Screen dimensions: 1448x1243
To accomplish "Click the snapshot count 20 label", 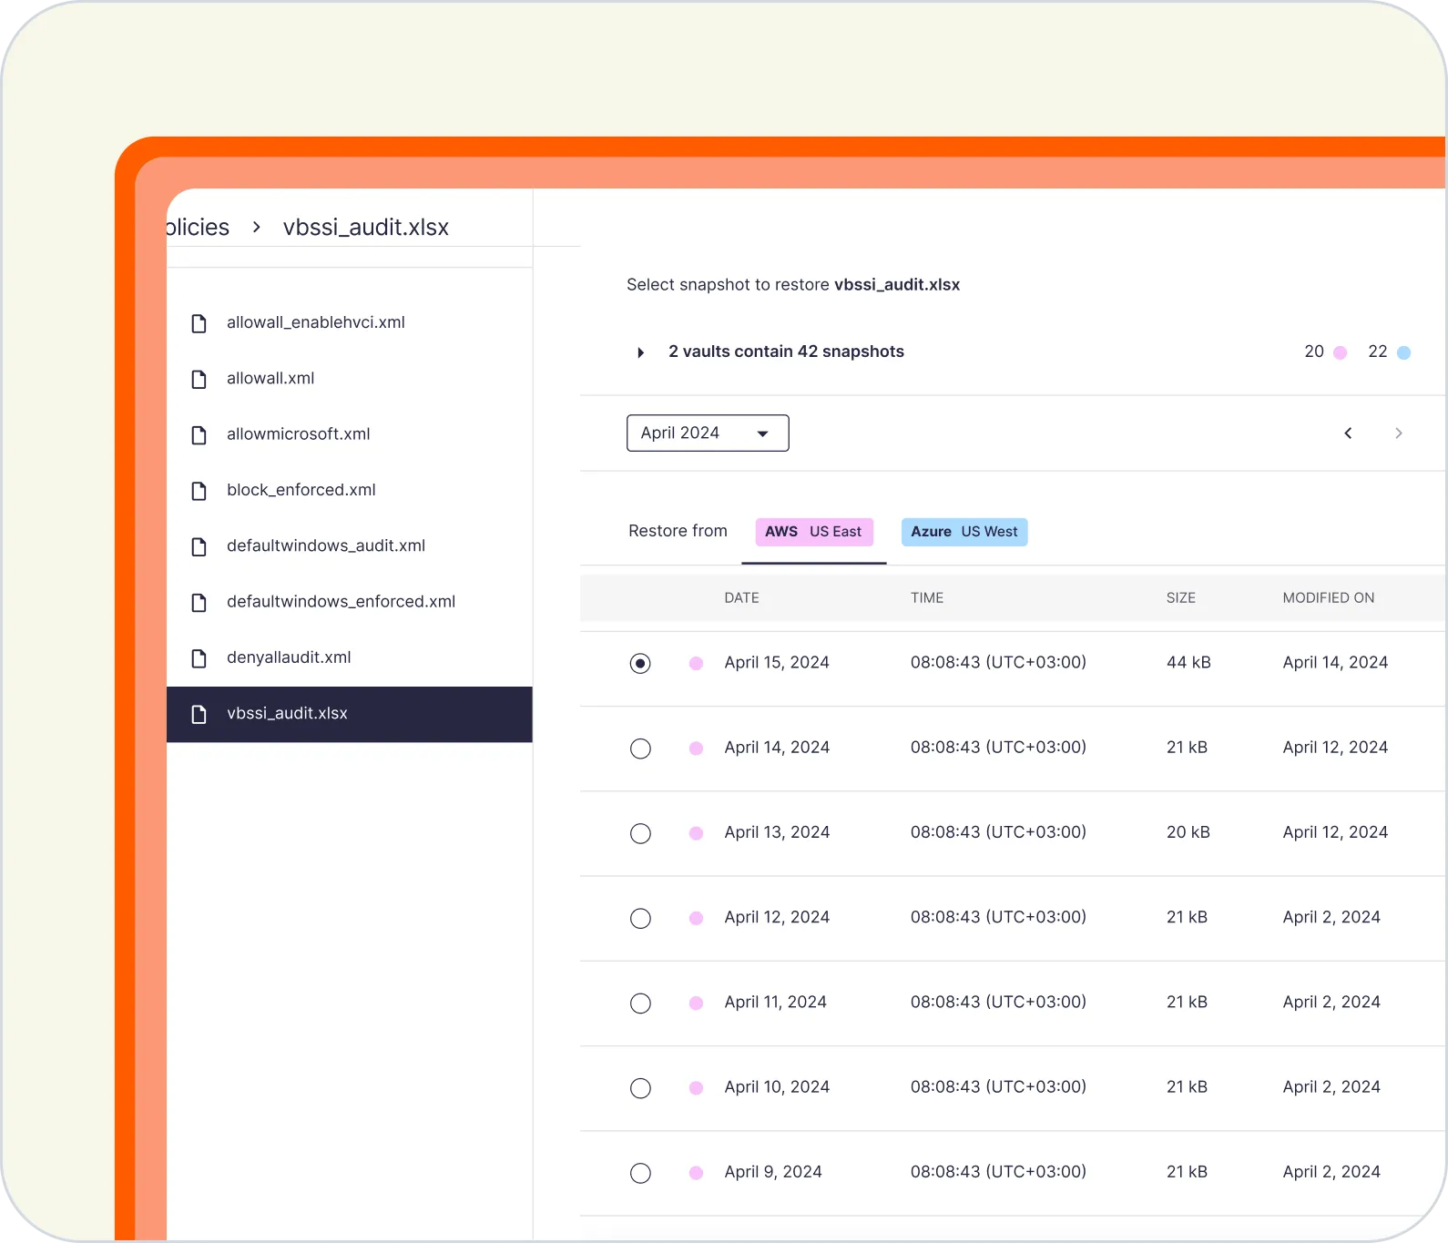I will 1314,352.
